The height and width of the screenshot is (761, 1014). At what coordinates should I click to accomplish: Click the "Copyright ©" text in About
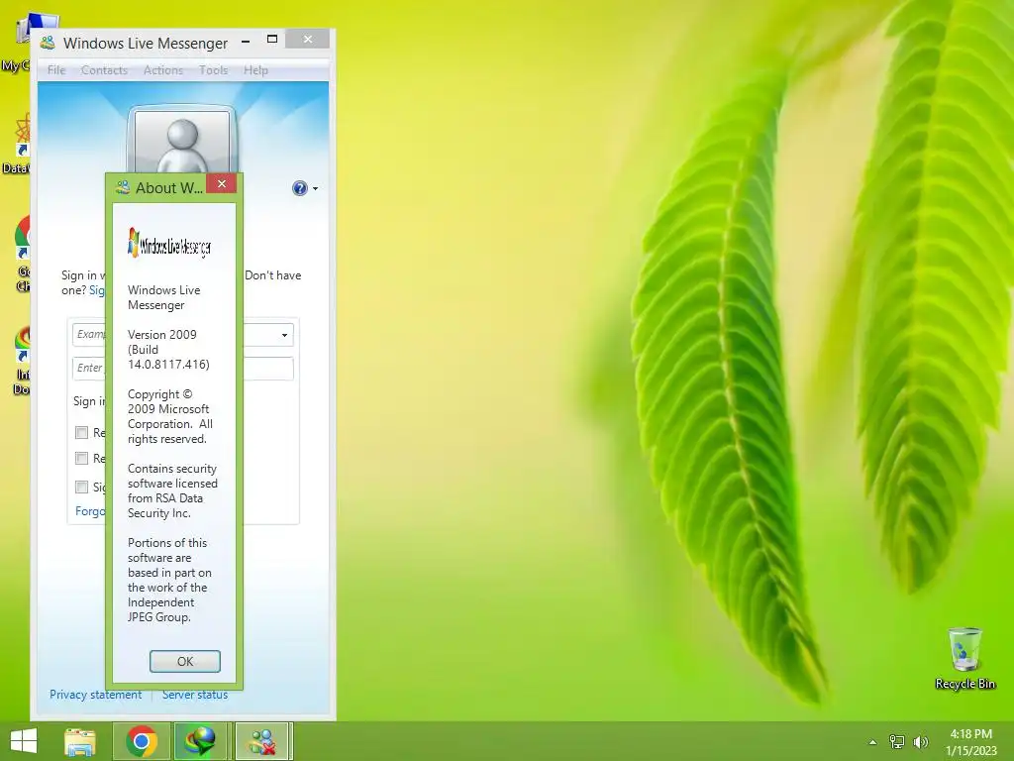(159, 394)
